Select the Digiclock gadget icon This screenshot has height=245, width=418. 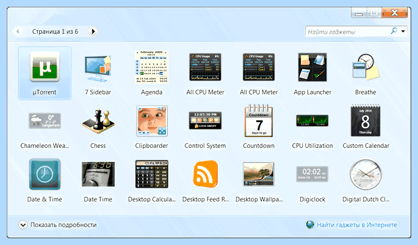(x=312, y=174)
